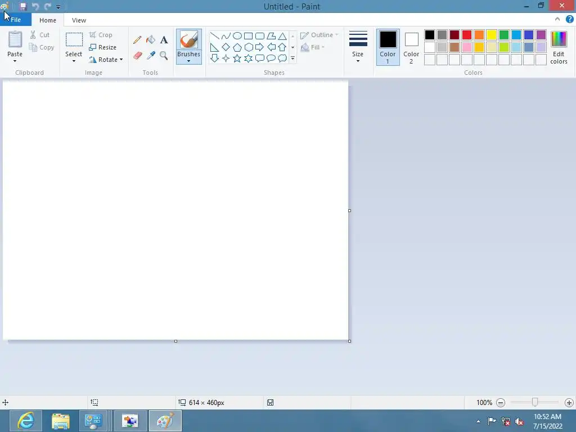Pick the orange color swatch
The image size is (576, 432).
(x=479, y=35)
